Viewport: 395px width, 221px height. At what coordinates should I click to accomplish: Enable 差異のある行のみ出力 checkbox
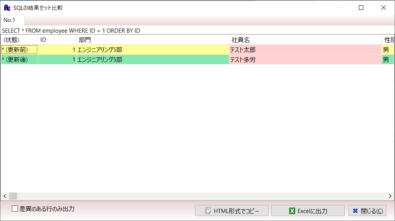[15, 208]
